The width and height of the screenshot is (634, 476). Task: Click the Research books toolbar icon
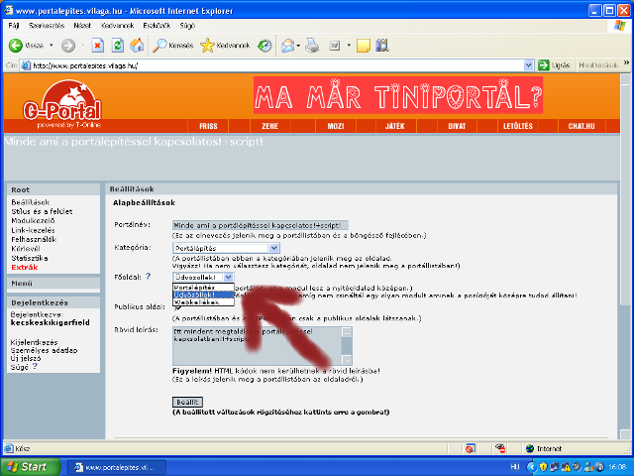tap(382, 46)
